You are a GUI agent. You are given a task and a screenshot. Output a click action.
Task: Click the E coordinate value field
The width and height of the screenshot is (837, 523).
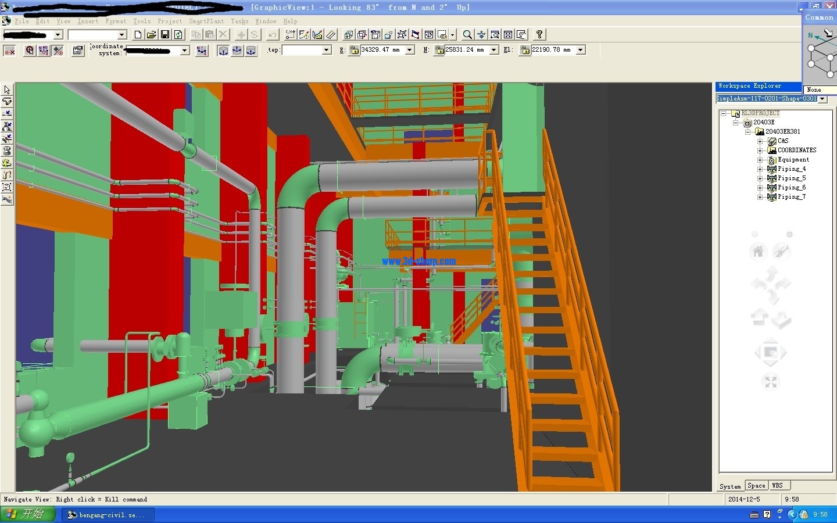tap(382, 51)
